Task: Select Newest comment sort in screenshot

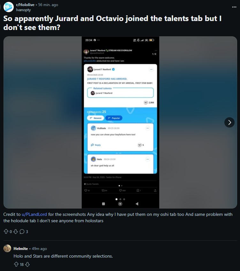Action: pos(95,118)
